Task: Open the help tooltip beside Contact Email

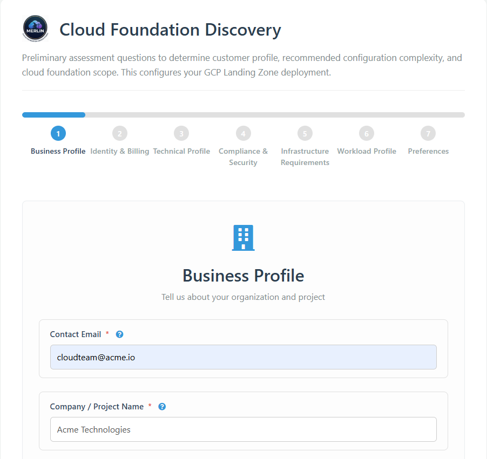Action: point(119,334)
